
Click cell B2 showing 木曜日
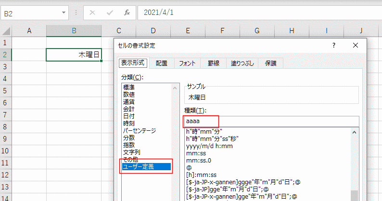[x=74, y=55]
